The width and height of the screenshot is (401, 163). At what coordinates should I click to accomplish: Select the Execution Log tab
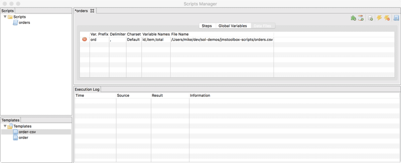point(87,90)
